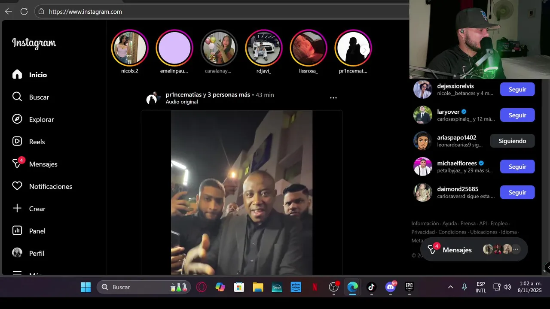550x309 pixels.
Task: Click laryover avatar
Action: pyautogui.click(x=423, y=115)
